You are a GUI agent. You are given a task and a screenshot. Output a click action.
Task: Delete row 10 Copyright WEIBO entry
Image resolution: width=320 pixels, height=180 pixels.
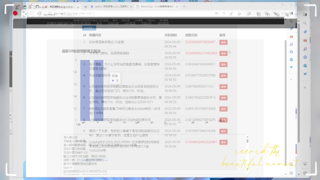223,142
